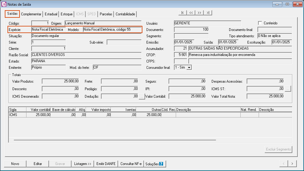The image size is (304, 171).
Task: Open ICMS ST details ellipsis button
Action: (x=288, y=89)
